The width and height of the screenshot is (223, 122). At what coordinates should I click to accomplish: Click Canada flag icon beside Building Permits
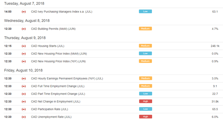[x=24, y=29]
